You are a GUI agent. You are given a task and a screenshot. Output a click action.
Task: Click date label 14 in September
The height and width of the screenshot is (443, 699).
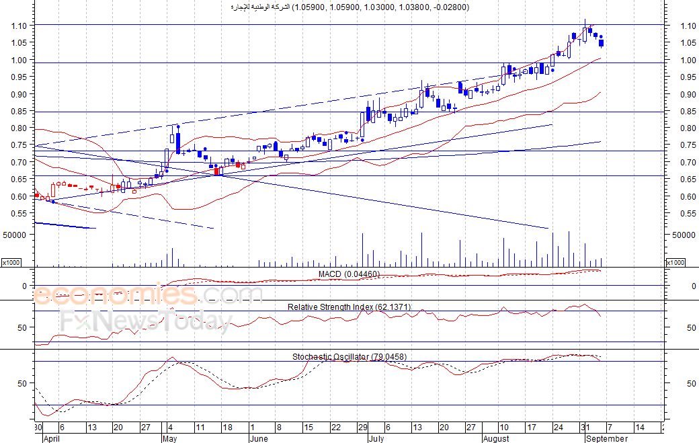[x=640, y=428]
